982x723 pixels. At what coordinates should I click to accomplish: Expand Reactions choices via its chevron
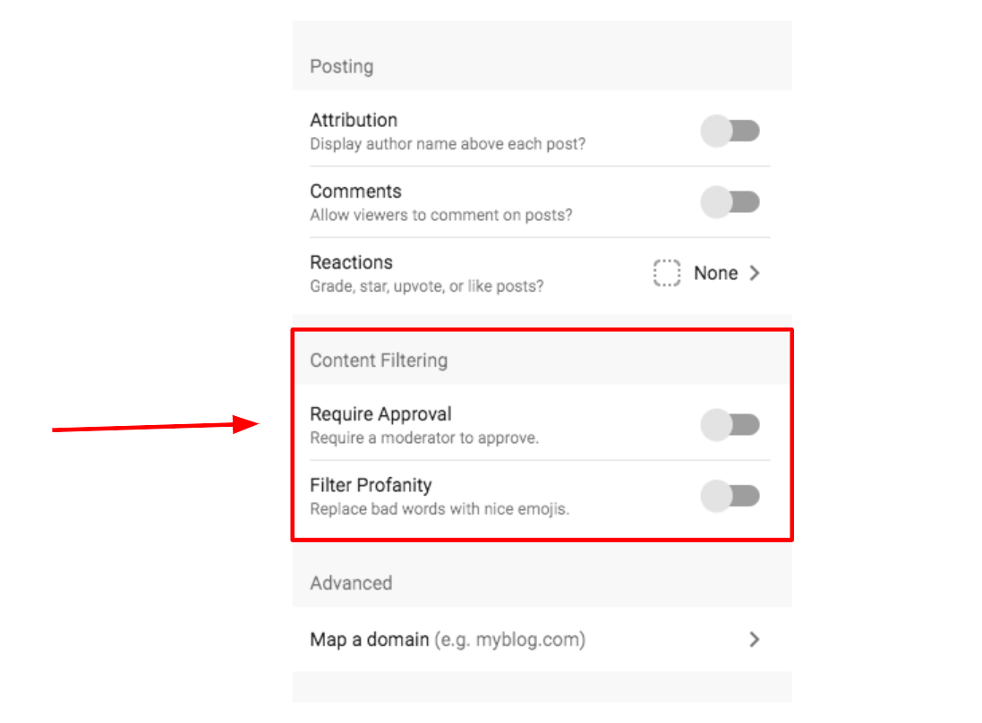(x=755, y=273)
